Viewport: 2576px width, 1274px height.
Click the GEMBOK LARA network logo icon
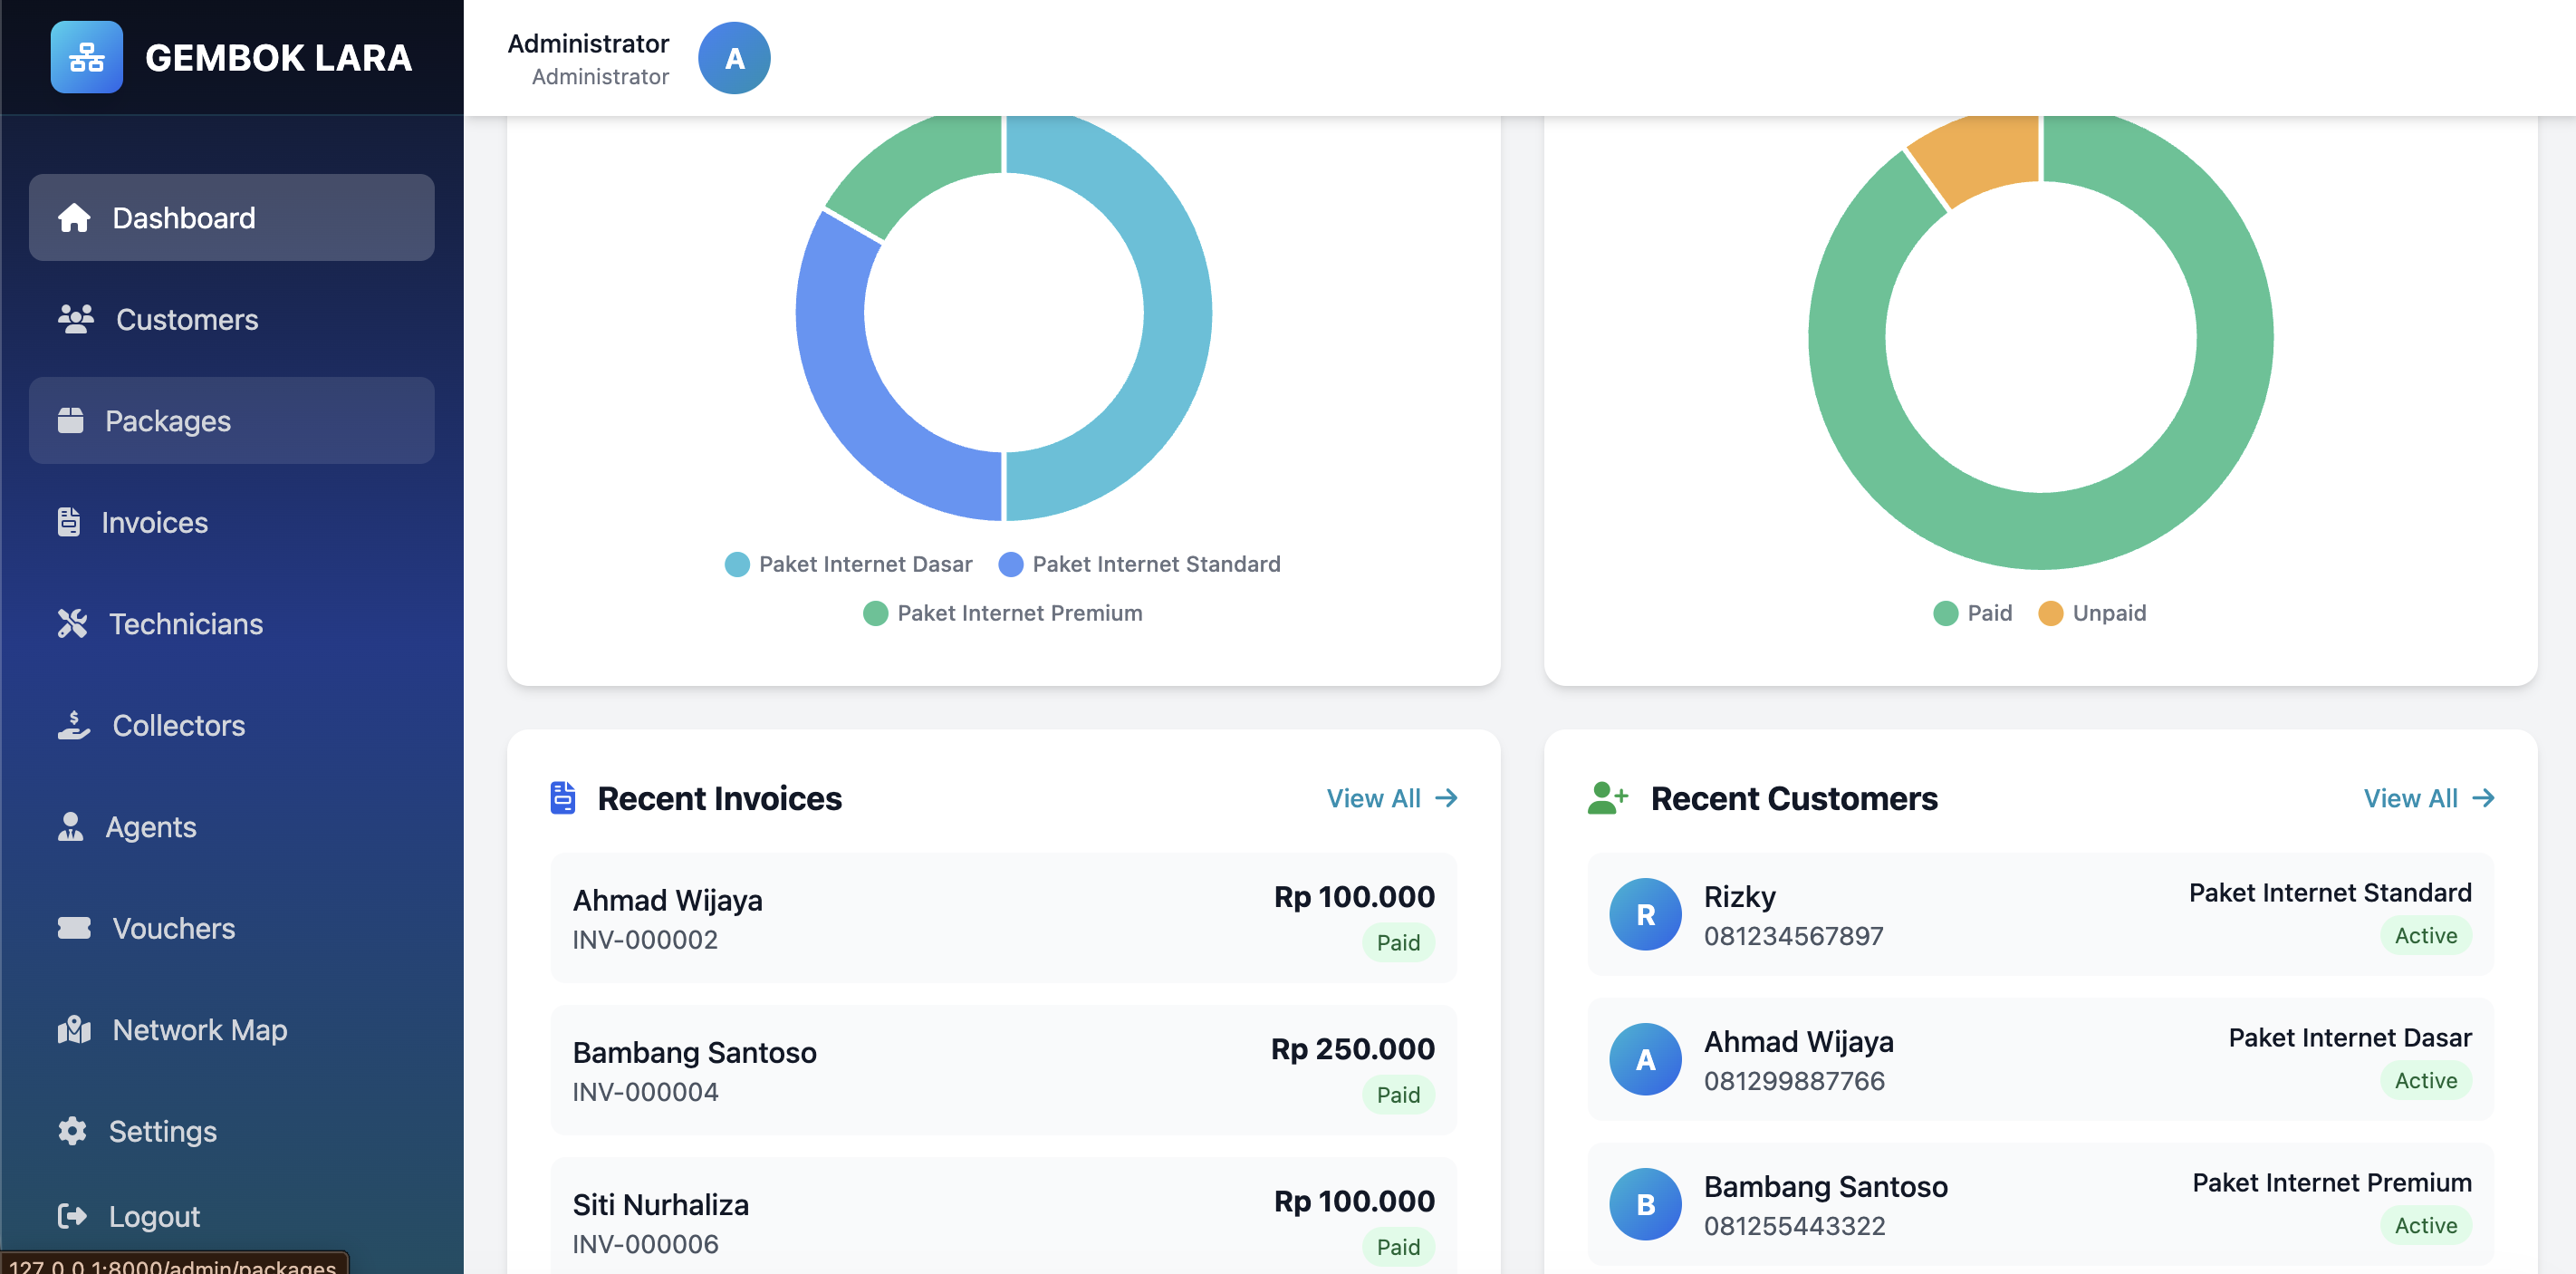tap(86, 57)
